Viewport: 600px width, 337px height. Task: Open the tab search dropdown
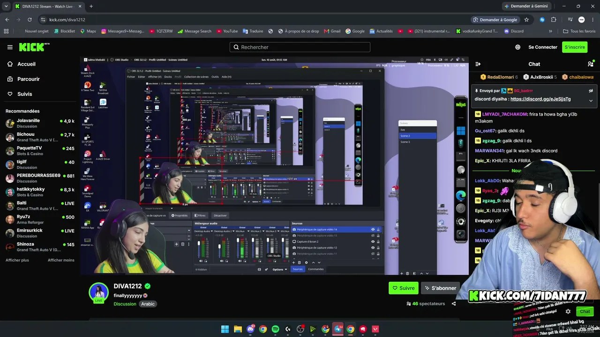[6, 7]
